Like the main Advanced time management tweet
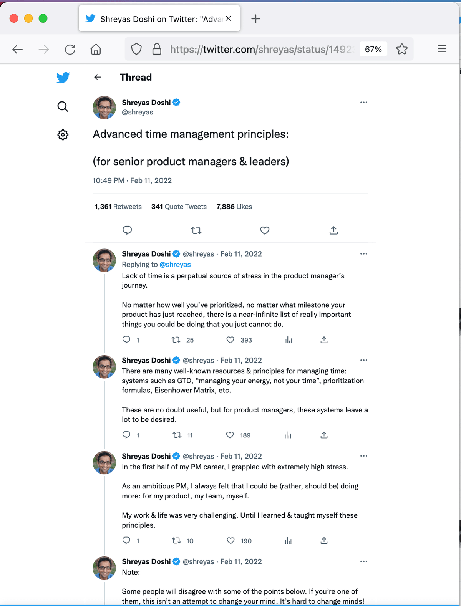Screen dimensions: 461x606 265,230
